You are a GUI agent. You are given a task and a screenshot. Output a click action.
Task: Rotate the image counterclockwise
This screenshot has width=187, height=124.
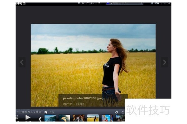click(x=117, y=112)
